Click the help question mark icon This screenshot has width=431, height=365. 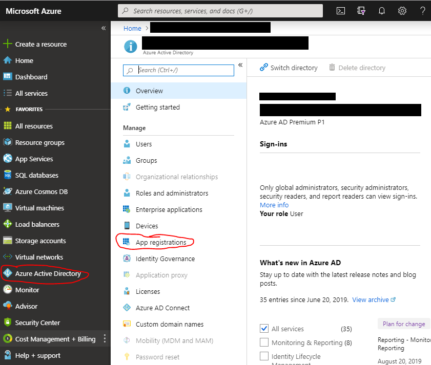pyautogui.click(x=423, y=11)
